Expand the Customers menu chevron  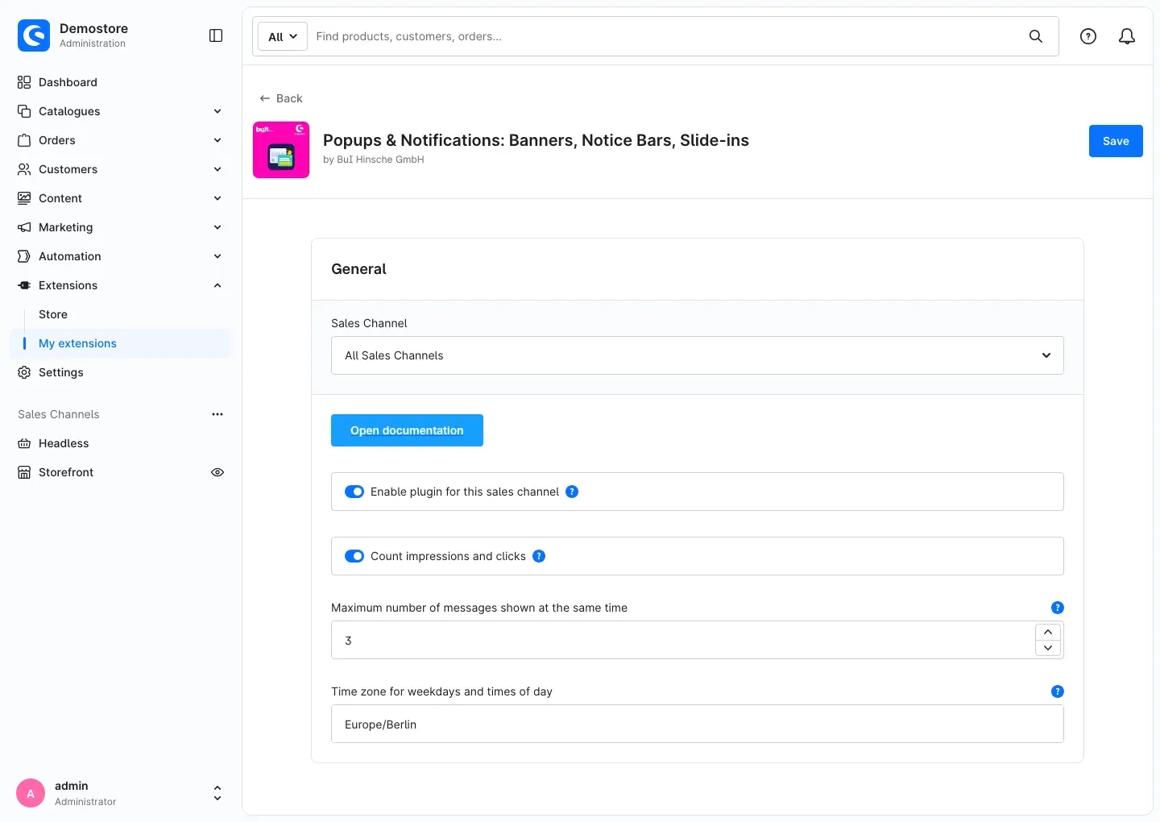[x=217, y=169]
